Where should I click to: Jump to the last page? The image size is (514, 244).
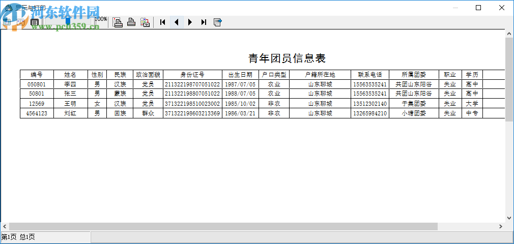204,22
